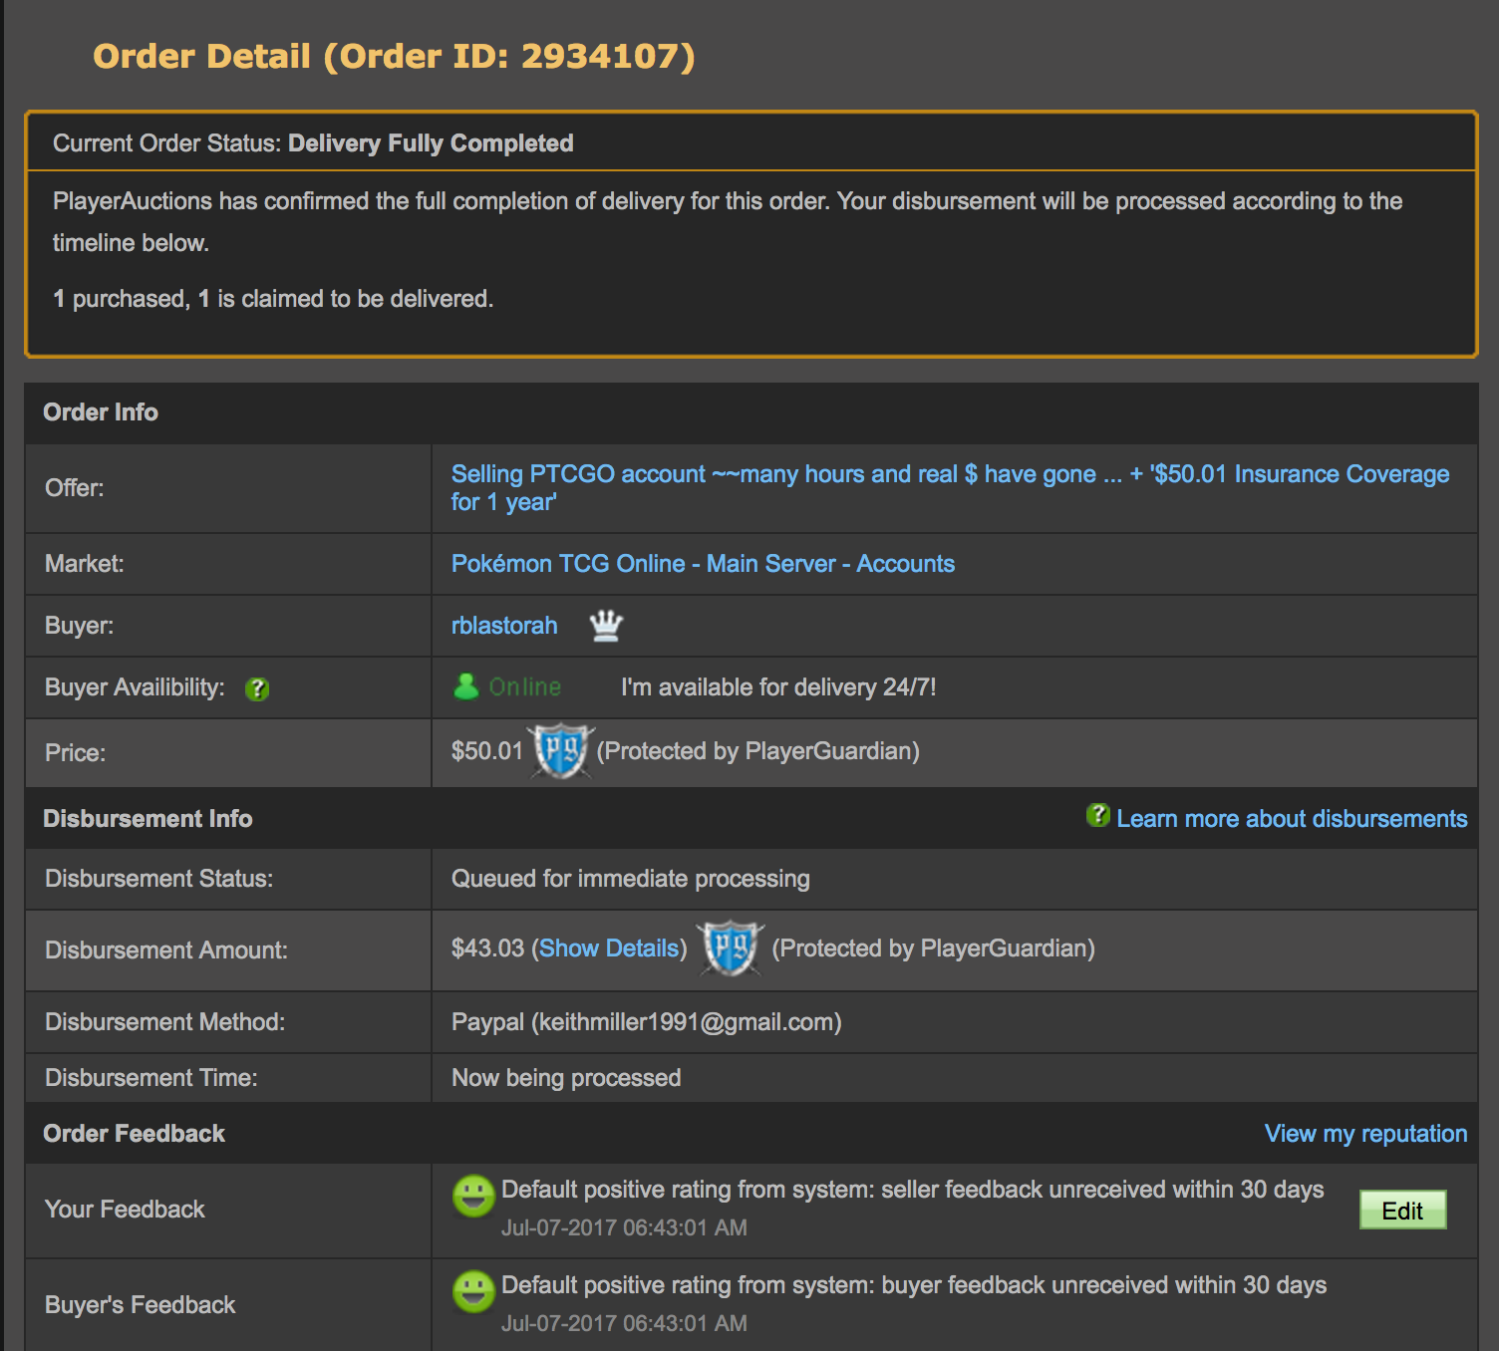
Task: Click Edit to modify your feedback
Action: click(1402, 1210)
